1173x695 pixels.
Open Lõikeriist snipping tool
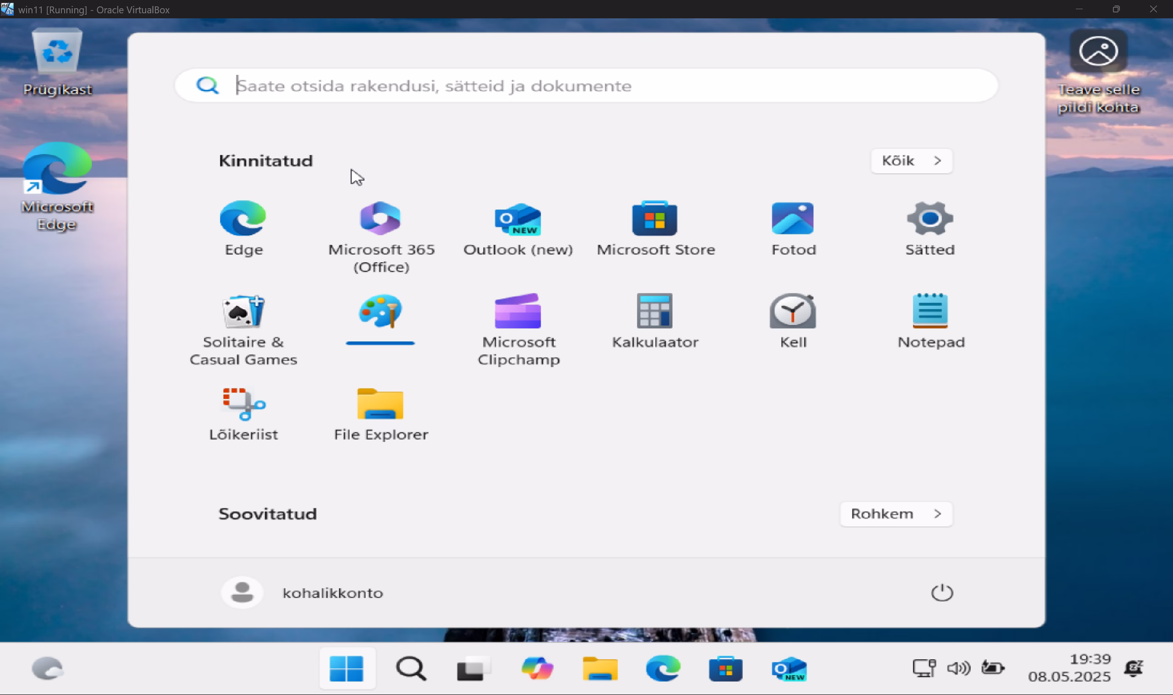point(243,414)
